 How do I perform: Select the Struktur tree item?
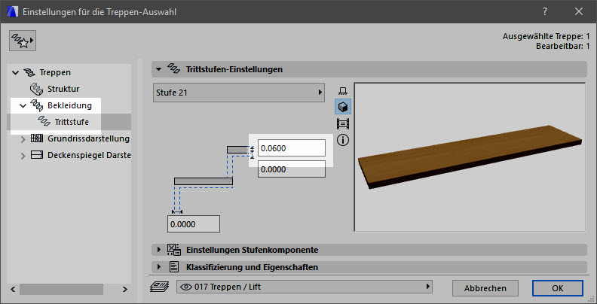[63, 89]
